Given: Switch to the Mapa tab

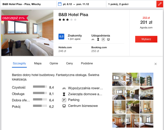Looking at the screenshot, I should [x=38, y=63].
